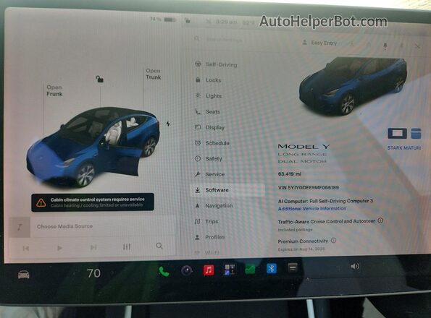
Task: Tap the media play button
Action: [x=59, y=248]
